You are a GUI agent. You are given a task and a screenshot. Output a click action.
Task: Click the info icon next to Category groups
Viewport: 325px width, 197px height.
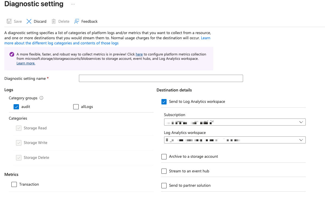click(x=42, y=98)
